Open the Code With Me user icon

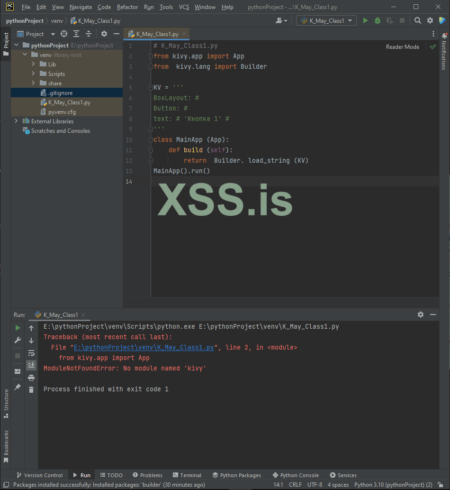281,20
